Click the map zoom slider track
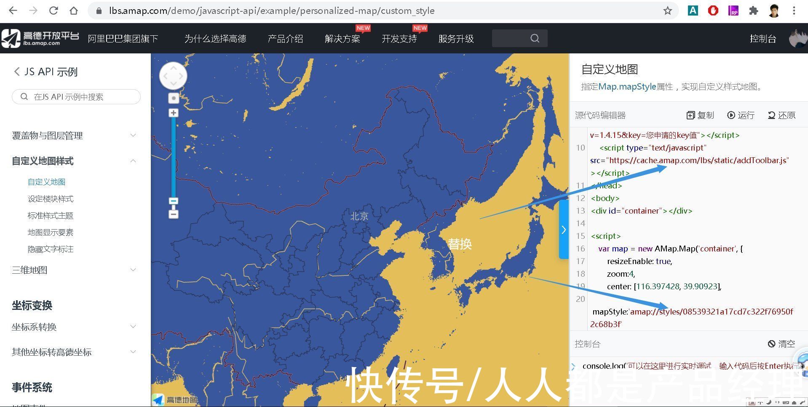Image resolution: width=808 pixels, height=407 pixels. (x=173, y=158)
